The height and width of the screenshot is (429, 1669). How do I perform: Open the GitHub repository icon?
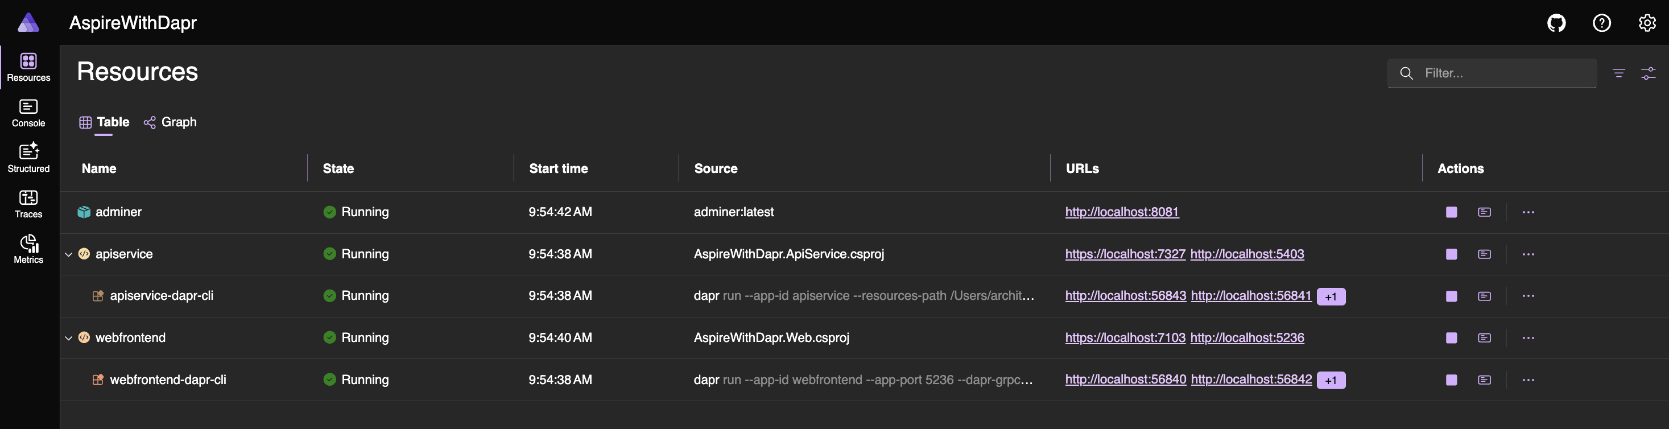coord(1556,23)
